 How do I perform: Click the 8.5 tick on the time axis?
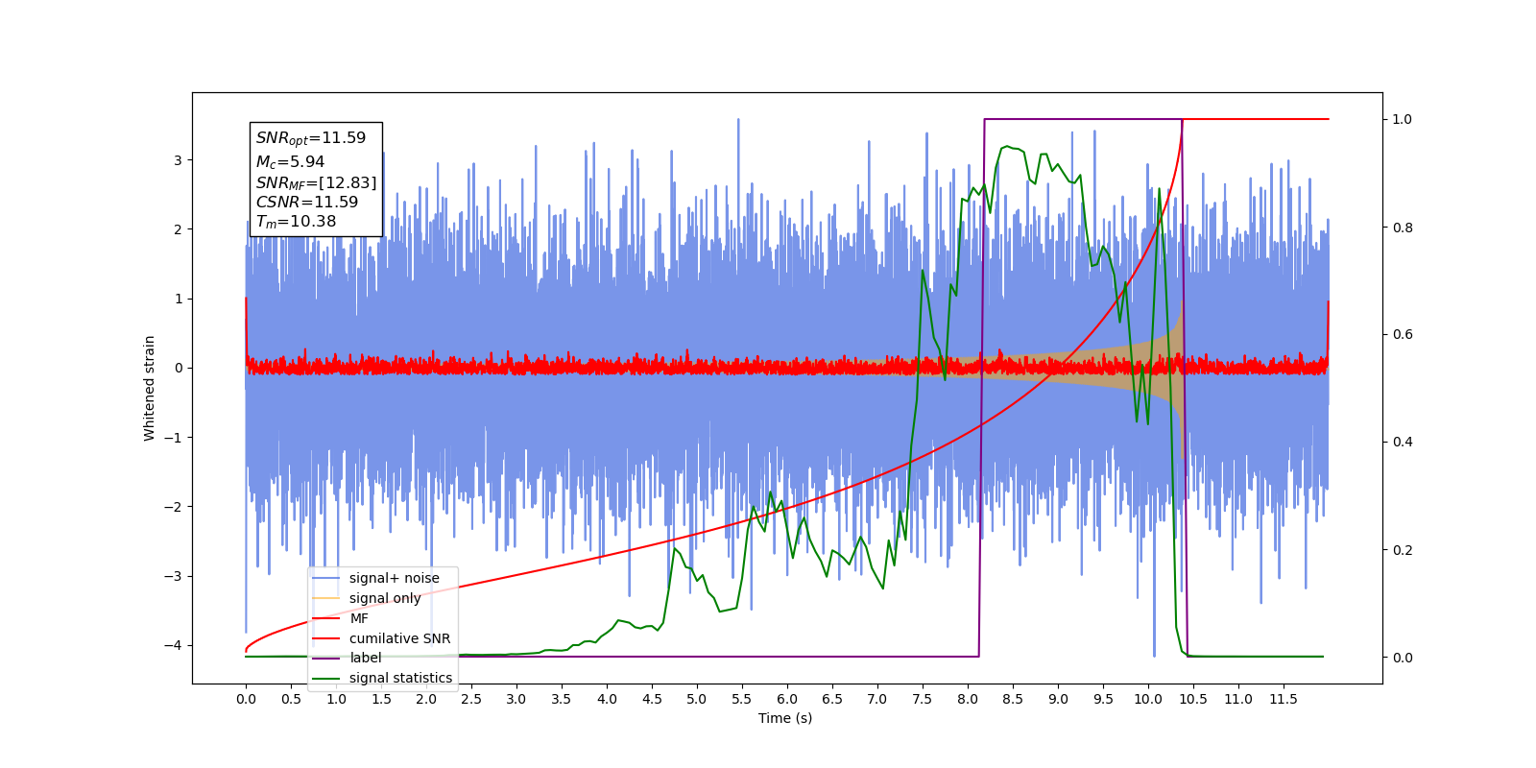[1013, 699]
